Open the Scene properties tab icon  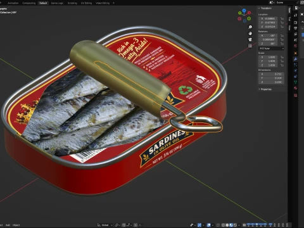click(x=296, y=40)
